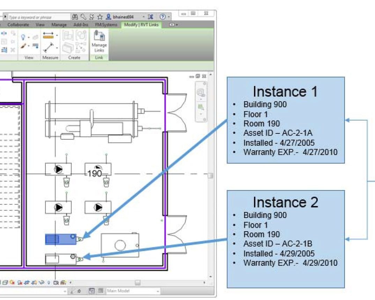Click the Sun Path icon

tap(12, 283)
